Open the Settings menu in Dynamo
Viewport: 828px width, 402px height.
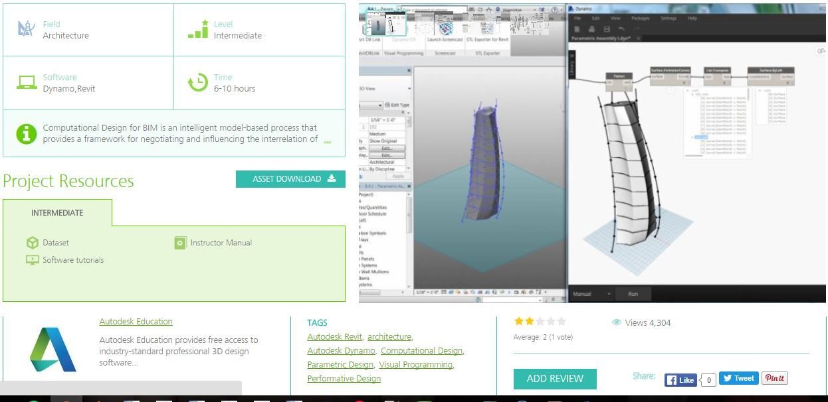click(x=669, y=19)
